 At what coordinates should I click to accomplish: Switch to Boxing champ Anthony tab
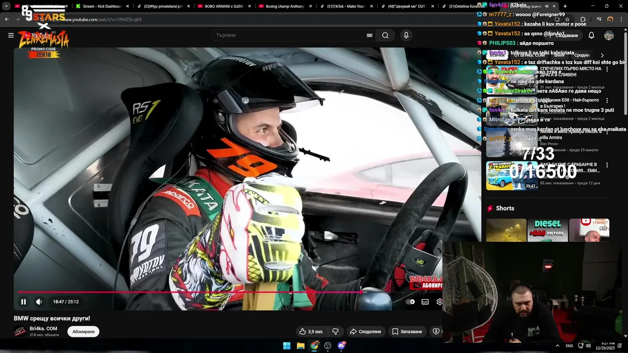click(x=285, y=6)
